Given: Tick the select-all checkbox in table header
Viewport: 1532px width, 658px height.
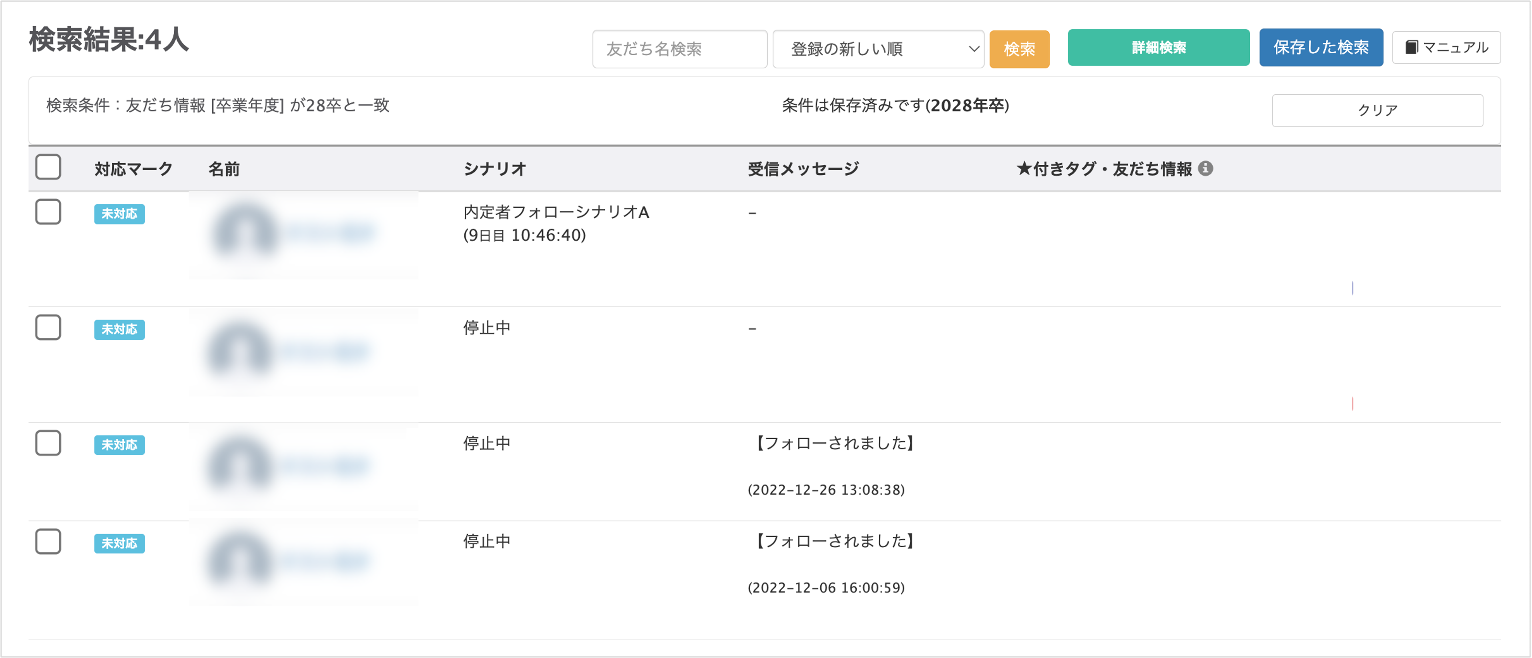Looking at the screenshot, I should (48, 167).
